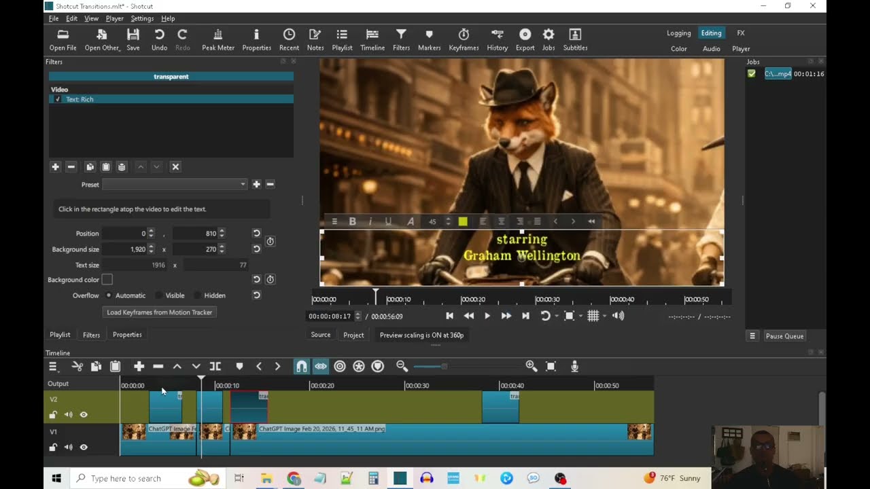Viewport: 870px width, 489px height.
Task: Open the Settings menu
Action: [142, 18]
